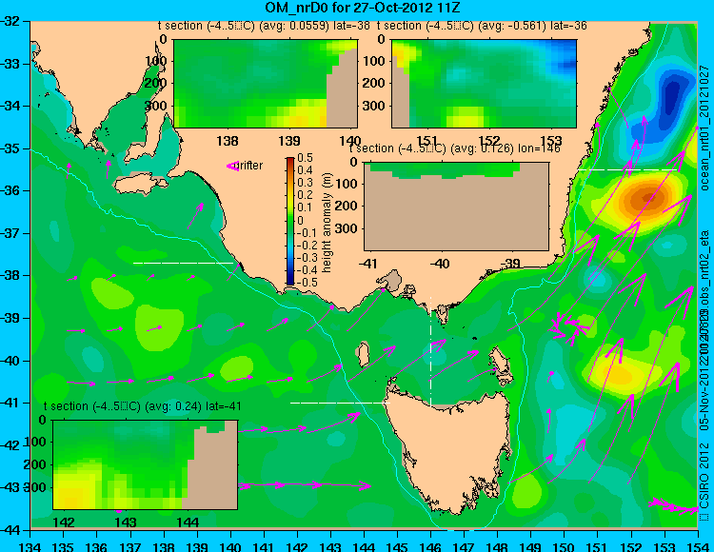This screenshot has width=714, height=552.
Task: Click the Tasmania landmass on the map
Action: pyautogui.click(x=451, y=448)
